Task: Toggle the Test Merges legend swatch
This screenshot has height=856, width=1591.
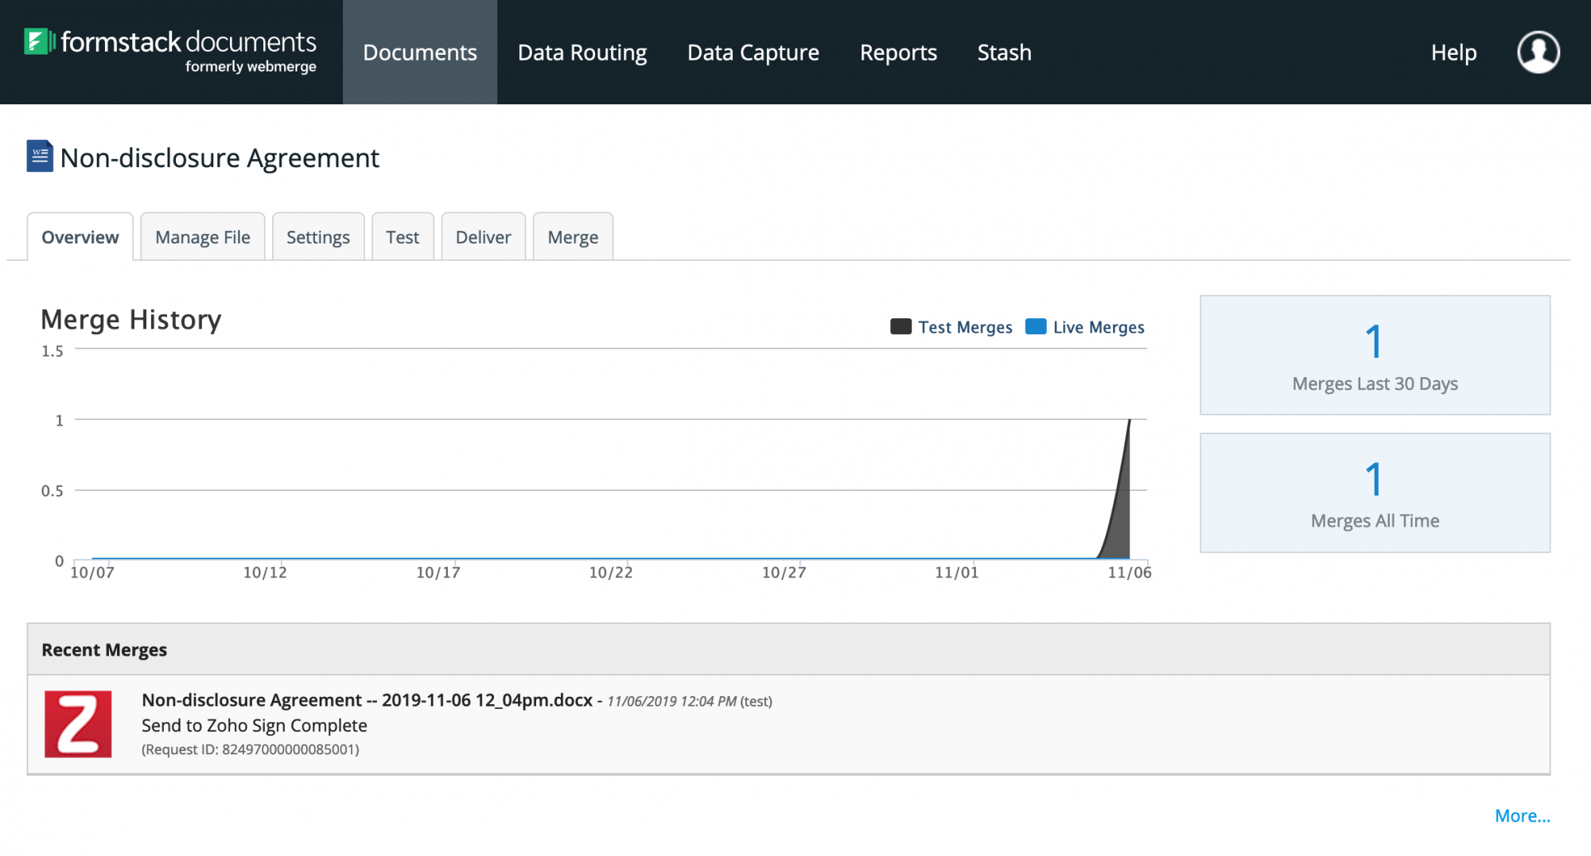Action: click(x=901, y=327)
